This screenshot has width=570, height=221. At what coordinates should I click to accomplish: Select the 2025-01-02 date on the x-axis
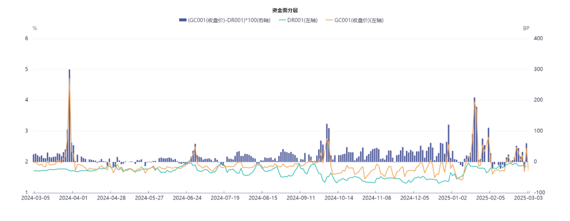(x=452, y=198)
